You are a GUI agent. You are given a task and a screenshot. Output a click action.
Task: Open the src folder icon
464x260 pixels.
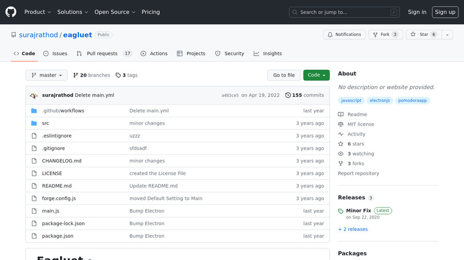[34, 123]
